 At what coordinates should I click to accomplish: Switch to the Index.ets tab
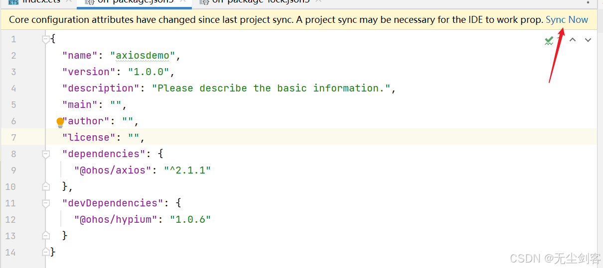40,2
